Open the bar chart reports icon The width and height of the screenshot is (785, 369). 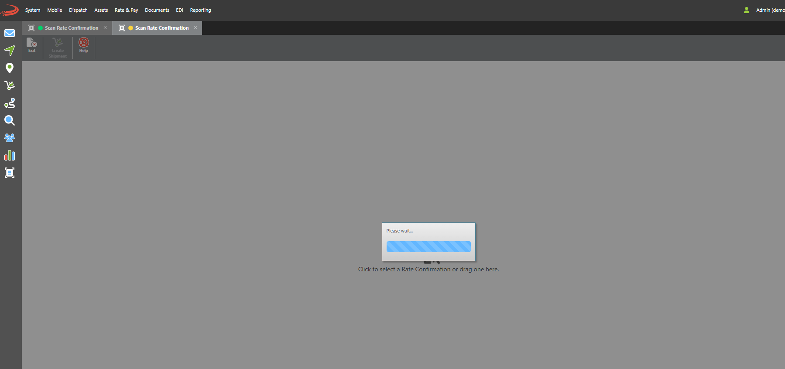(10, 155)
